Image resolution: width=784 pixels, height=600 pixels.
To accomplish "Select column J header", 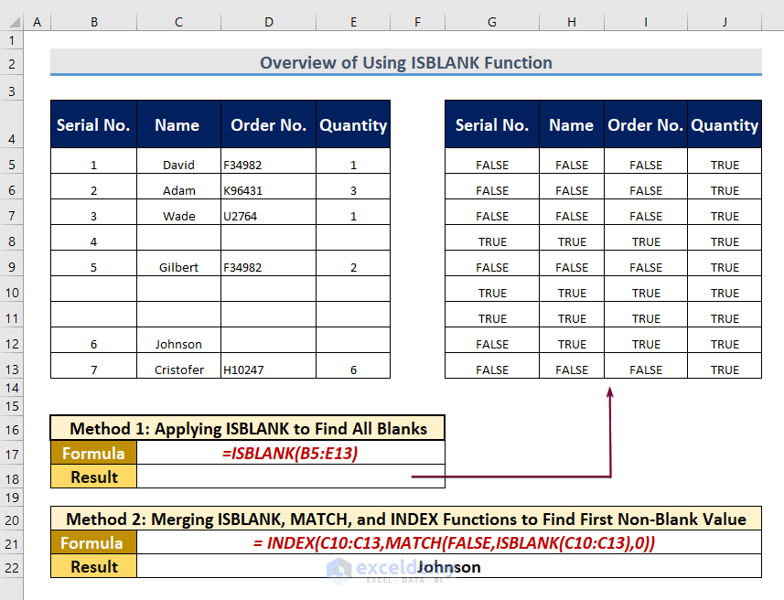I will (725, 22).
